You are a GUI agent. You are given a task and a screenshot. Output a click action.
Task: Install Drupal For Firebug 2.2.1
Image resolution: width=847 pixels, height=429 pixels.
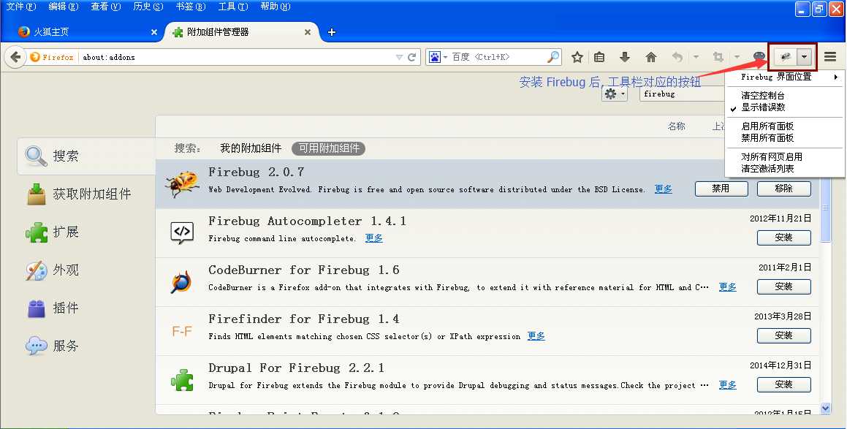[x=784, y=384]
